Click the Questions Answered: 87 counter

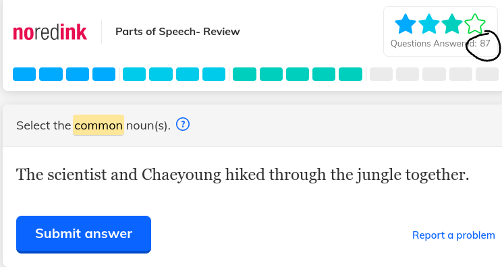[x=440, y=43]
